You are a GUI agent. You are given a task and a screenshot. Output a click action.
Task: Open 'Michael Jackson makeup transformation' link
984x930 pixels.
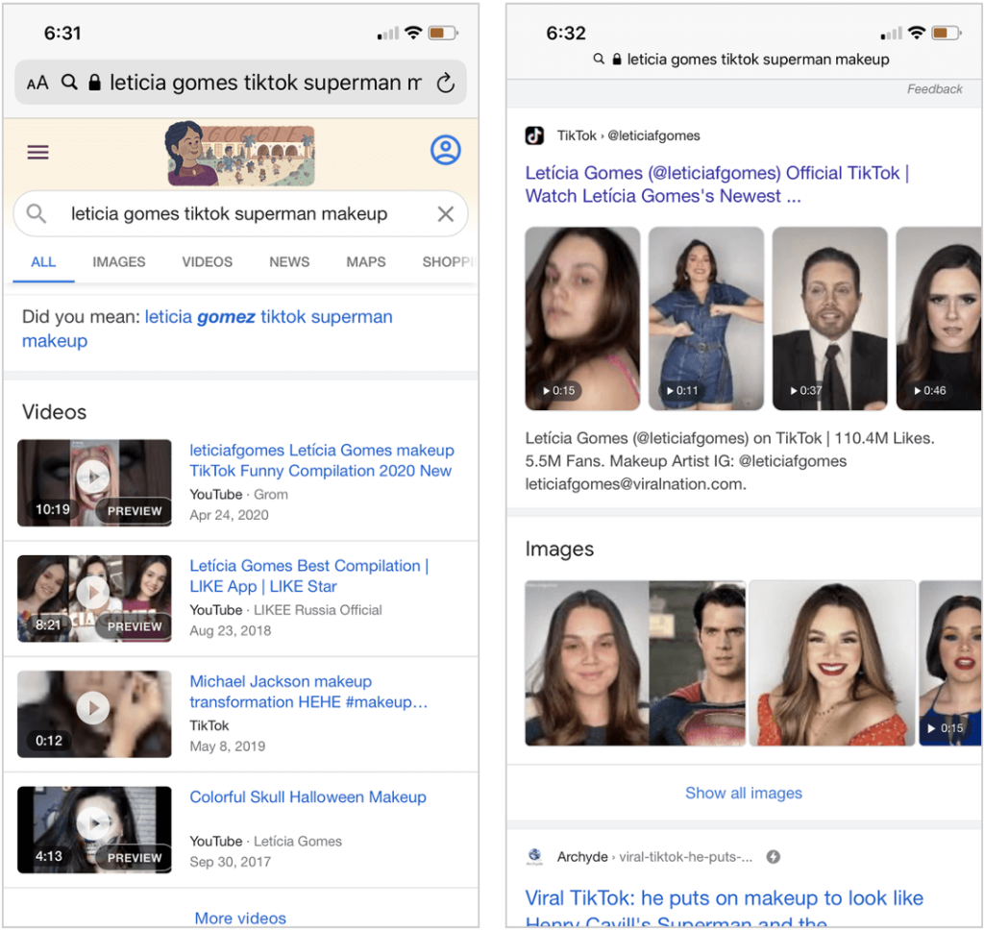308,692
